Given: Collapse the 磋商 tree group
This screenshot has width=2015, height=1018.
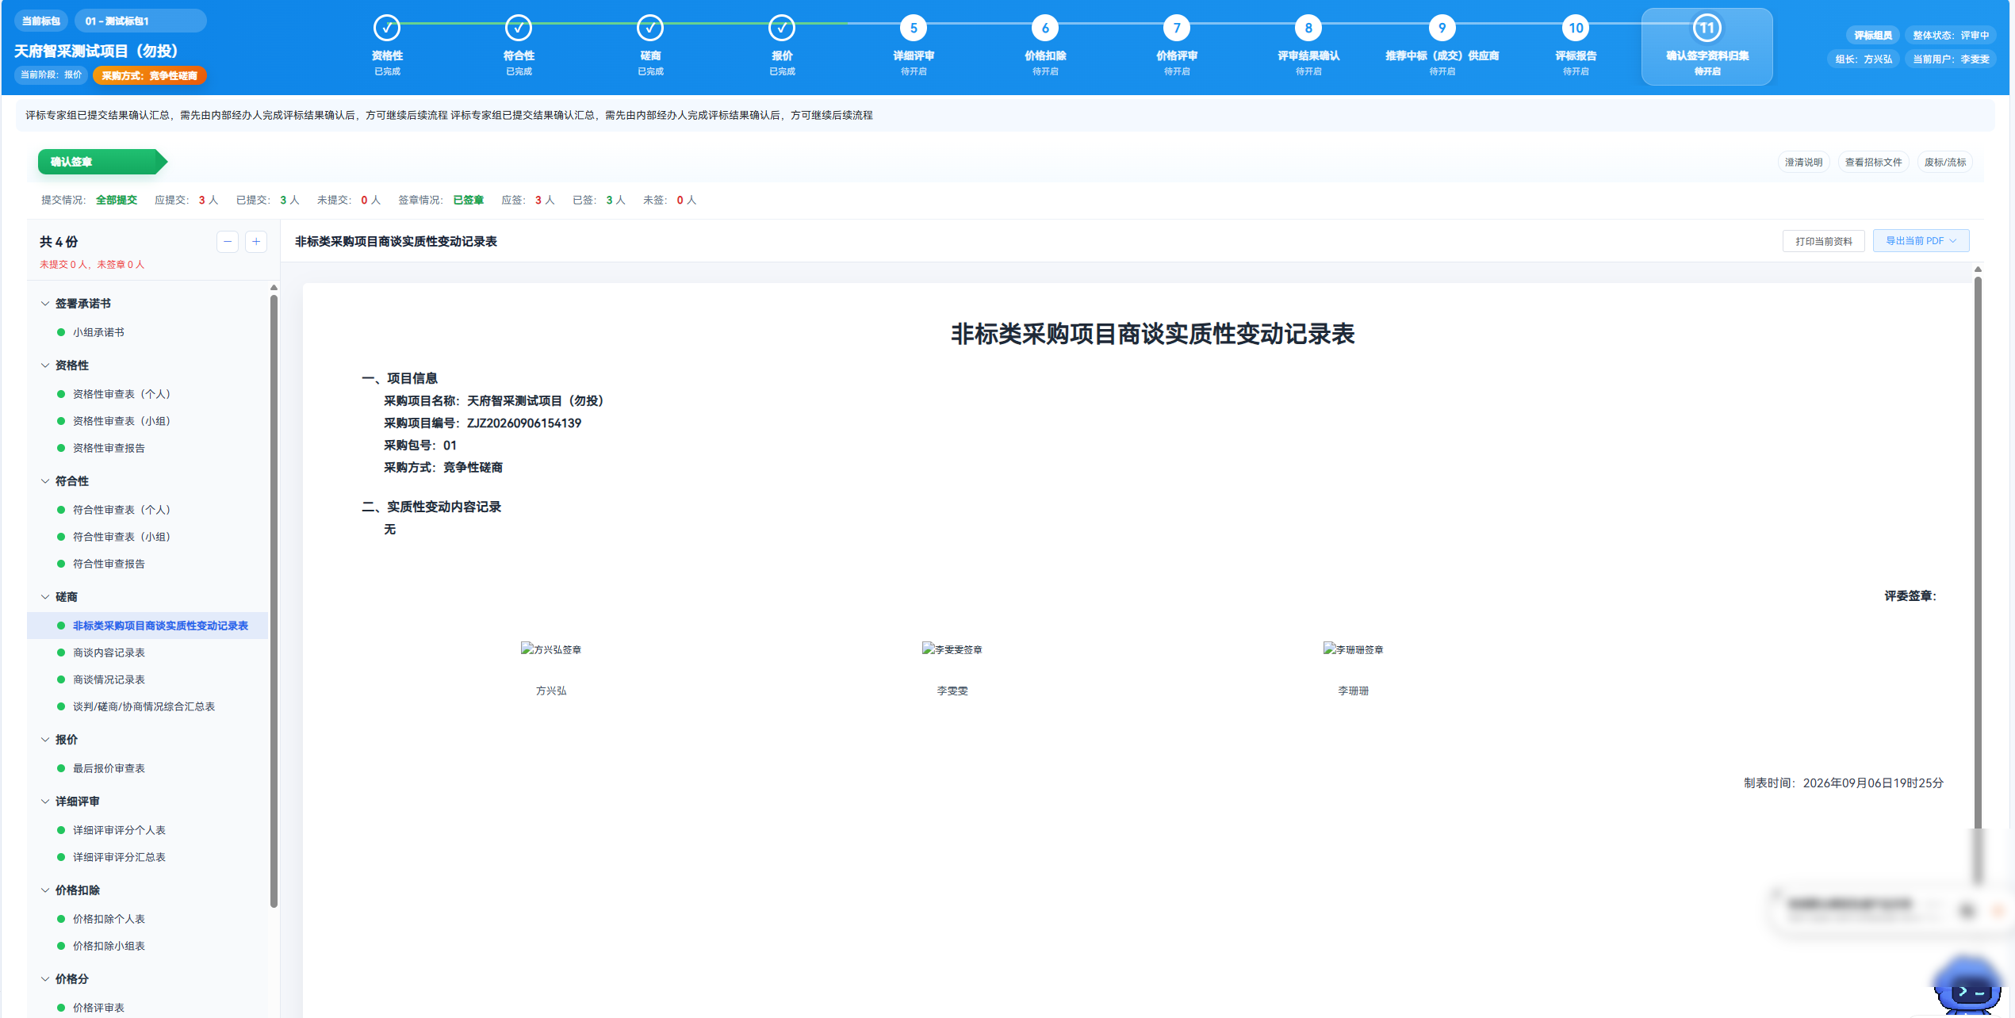Looking at the screenshot, I should (45, 597).
